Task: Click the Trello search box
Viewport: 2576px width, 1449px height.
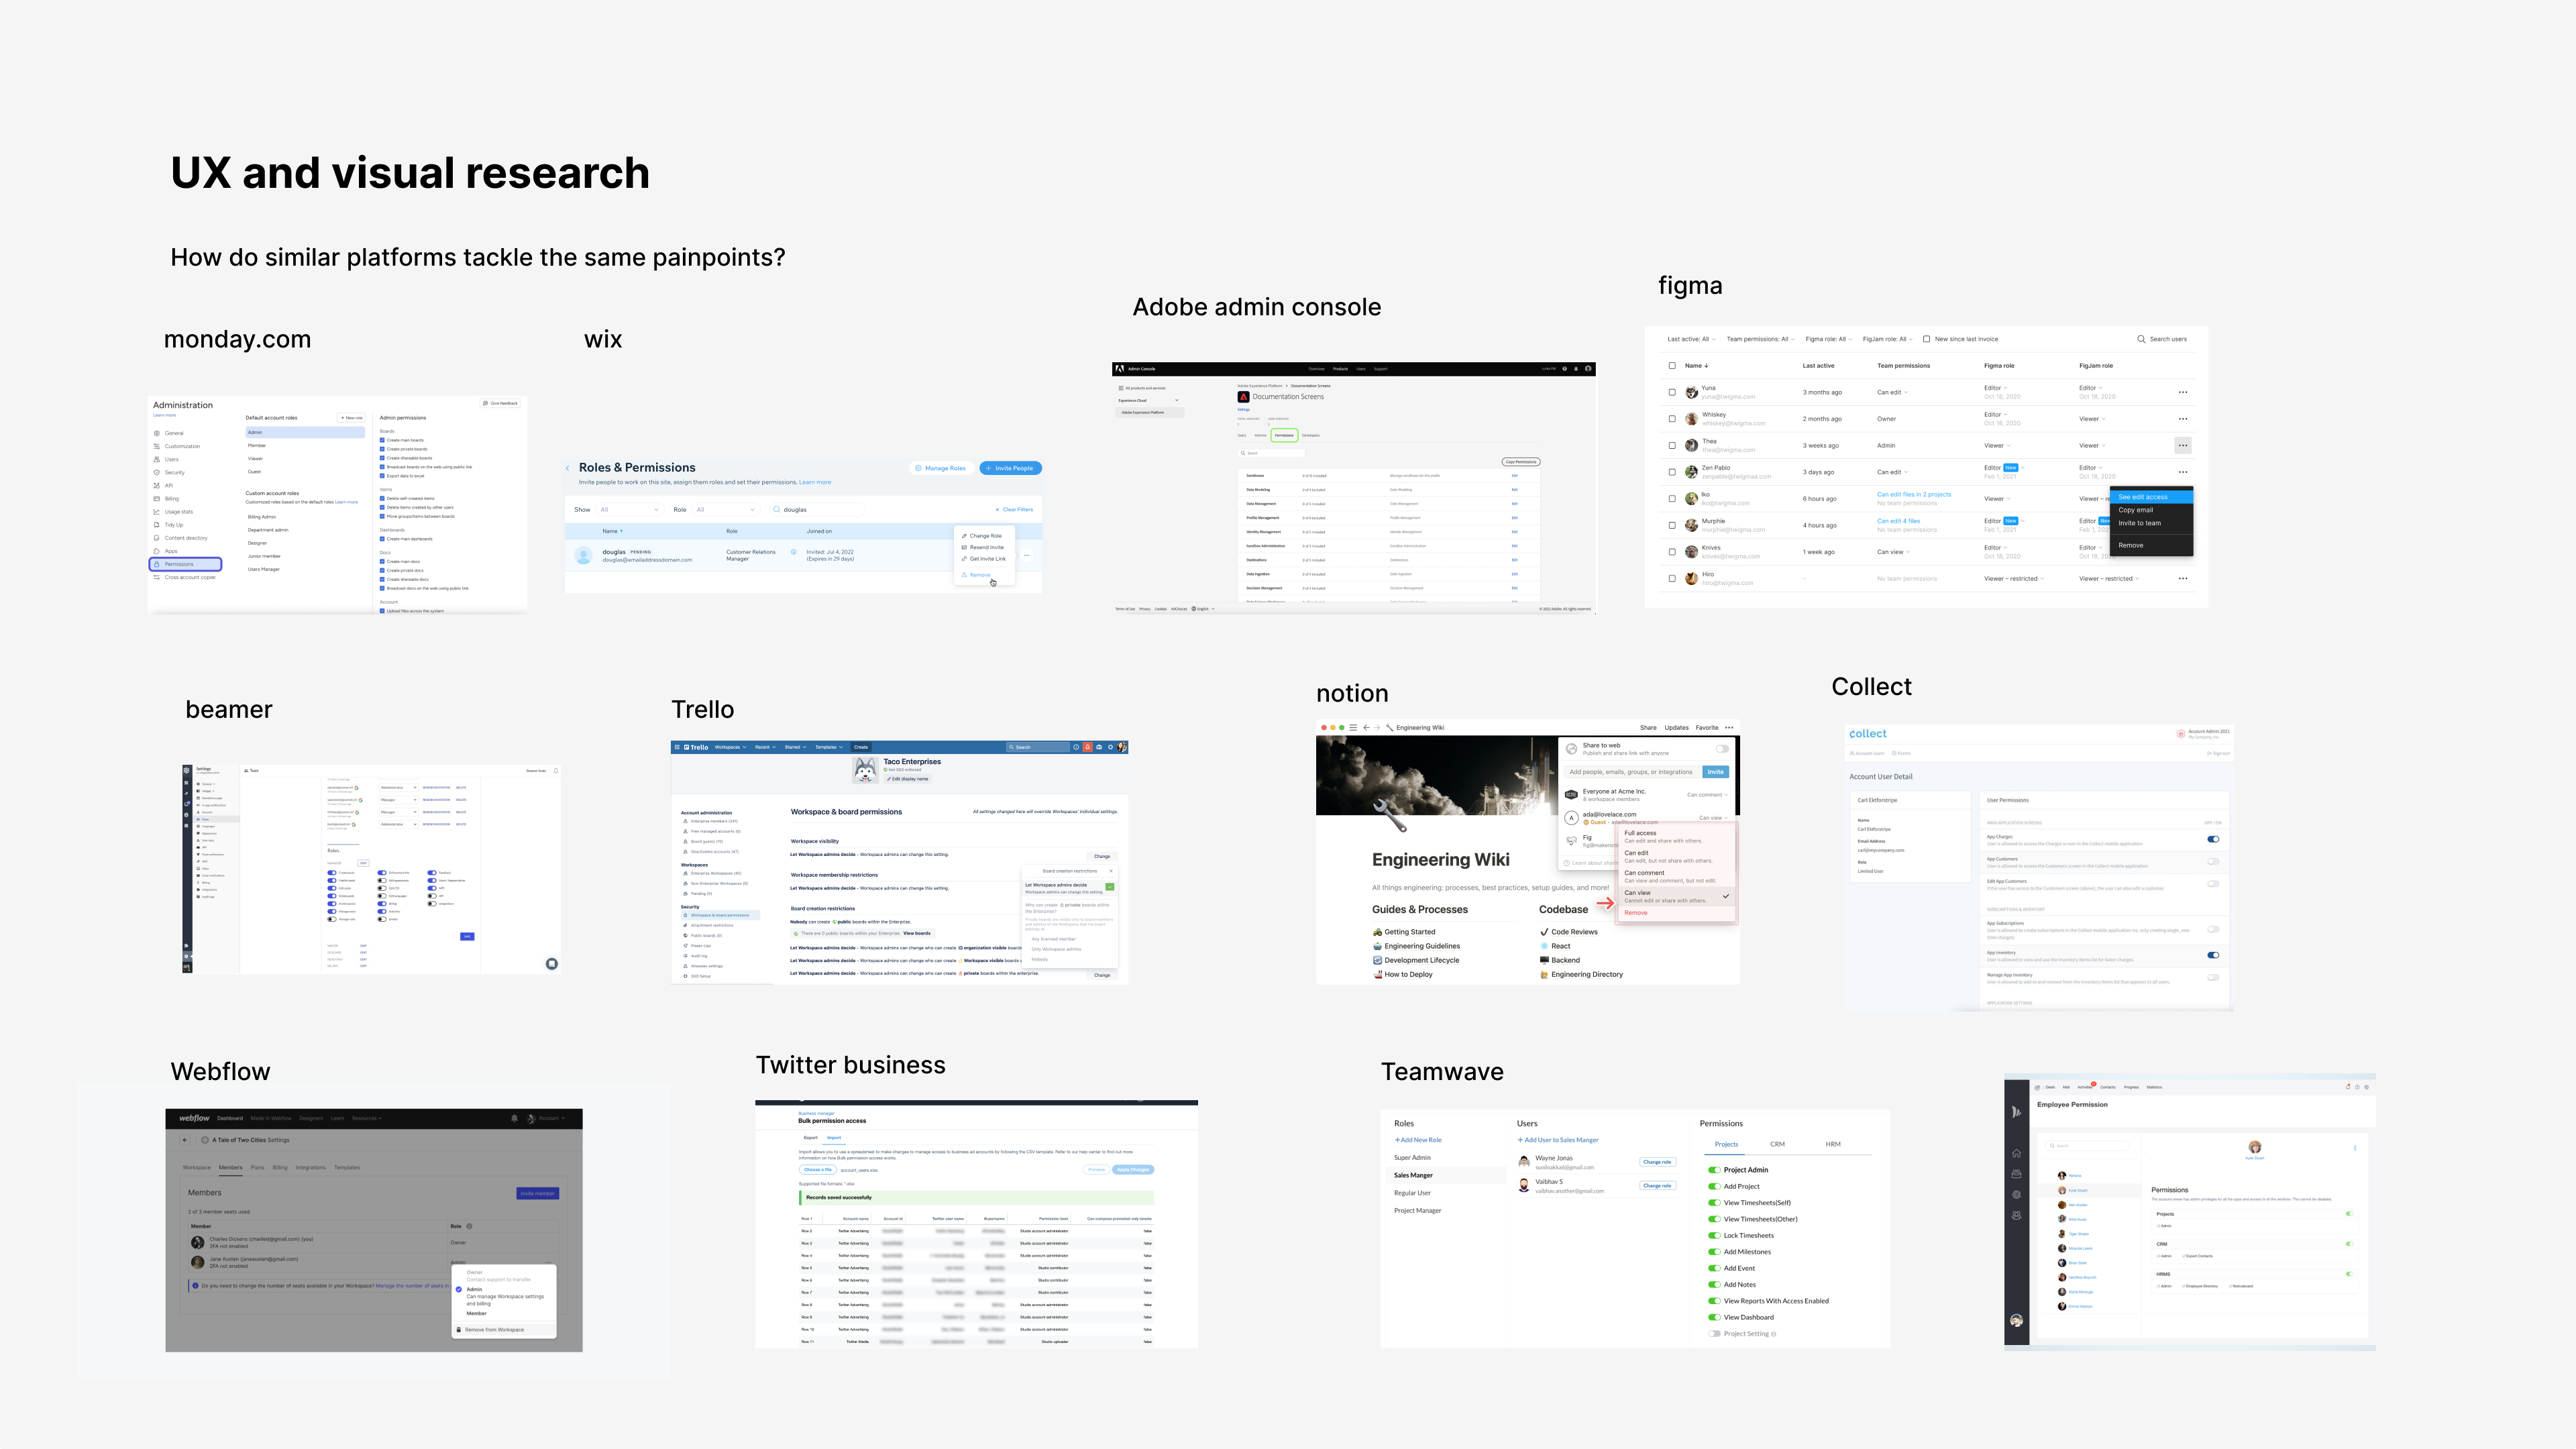Action: click(x=1038, y=747)
